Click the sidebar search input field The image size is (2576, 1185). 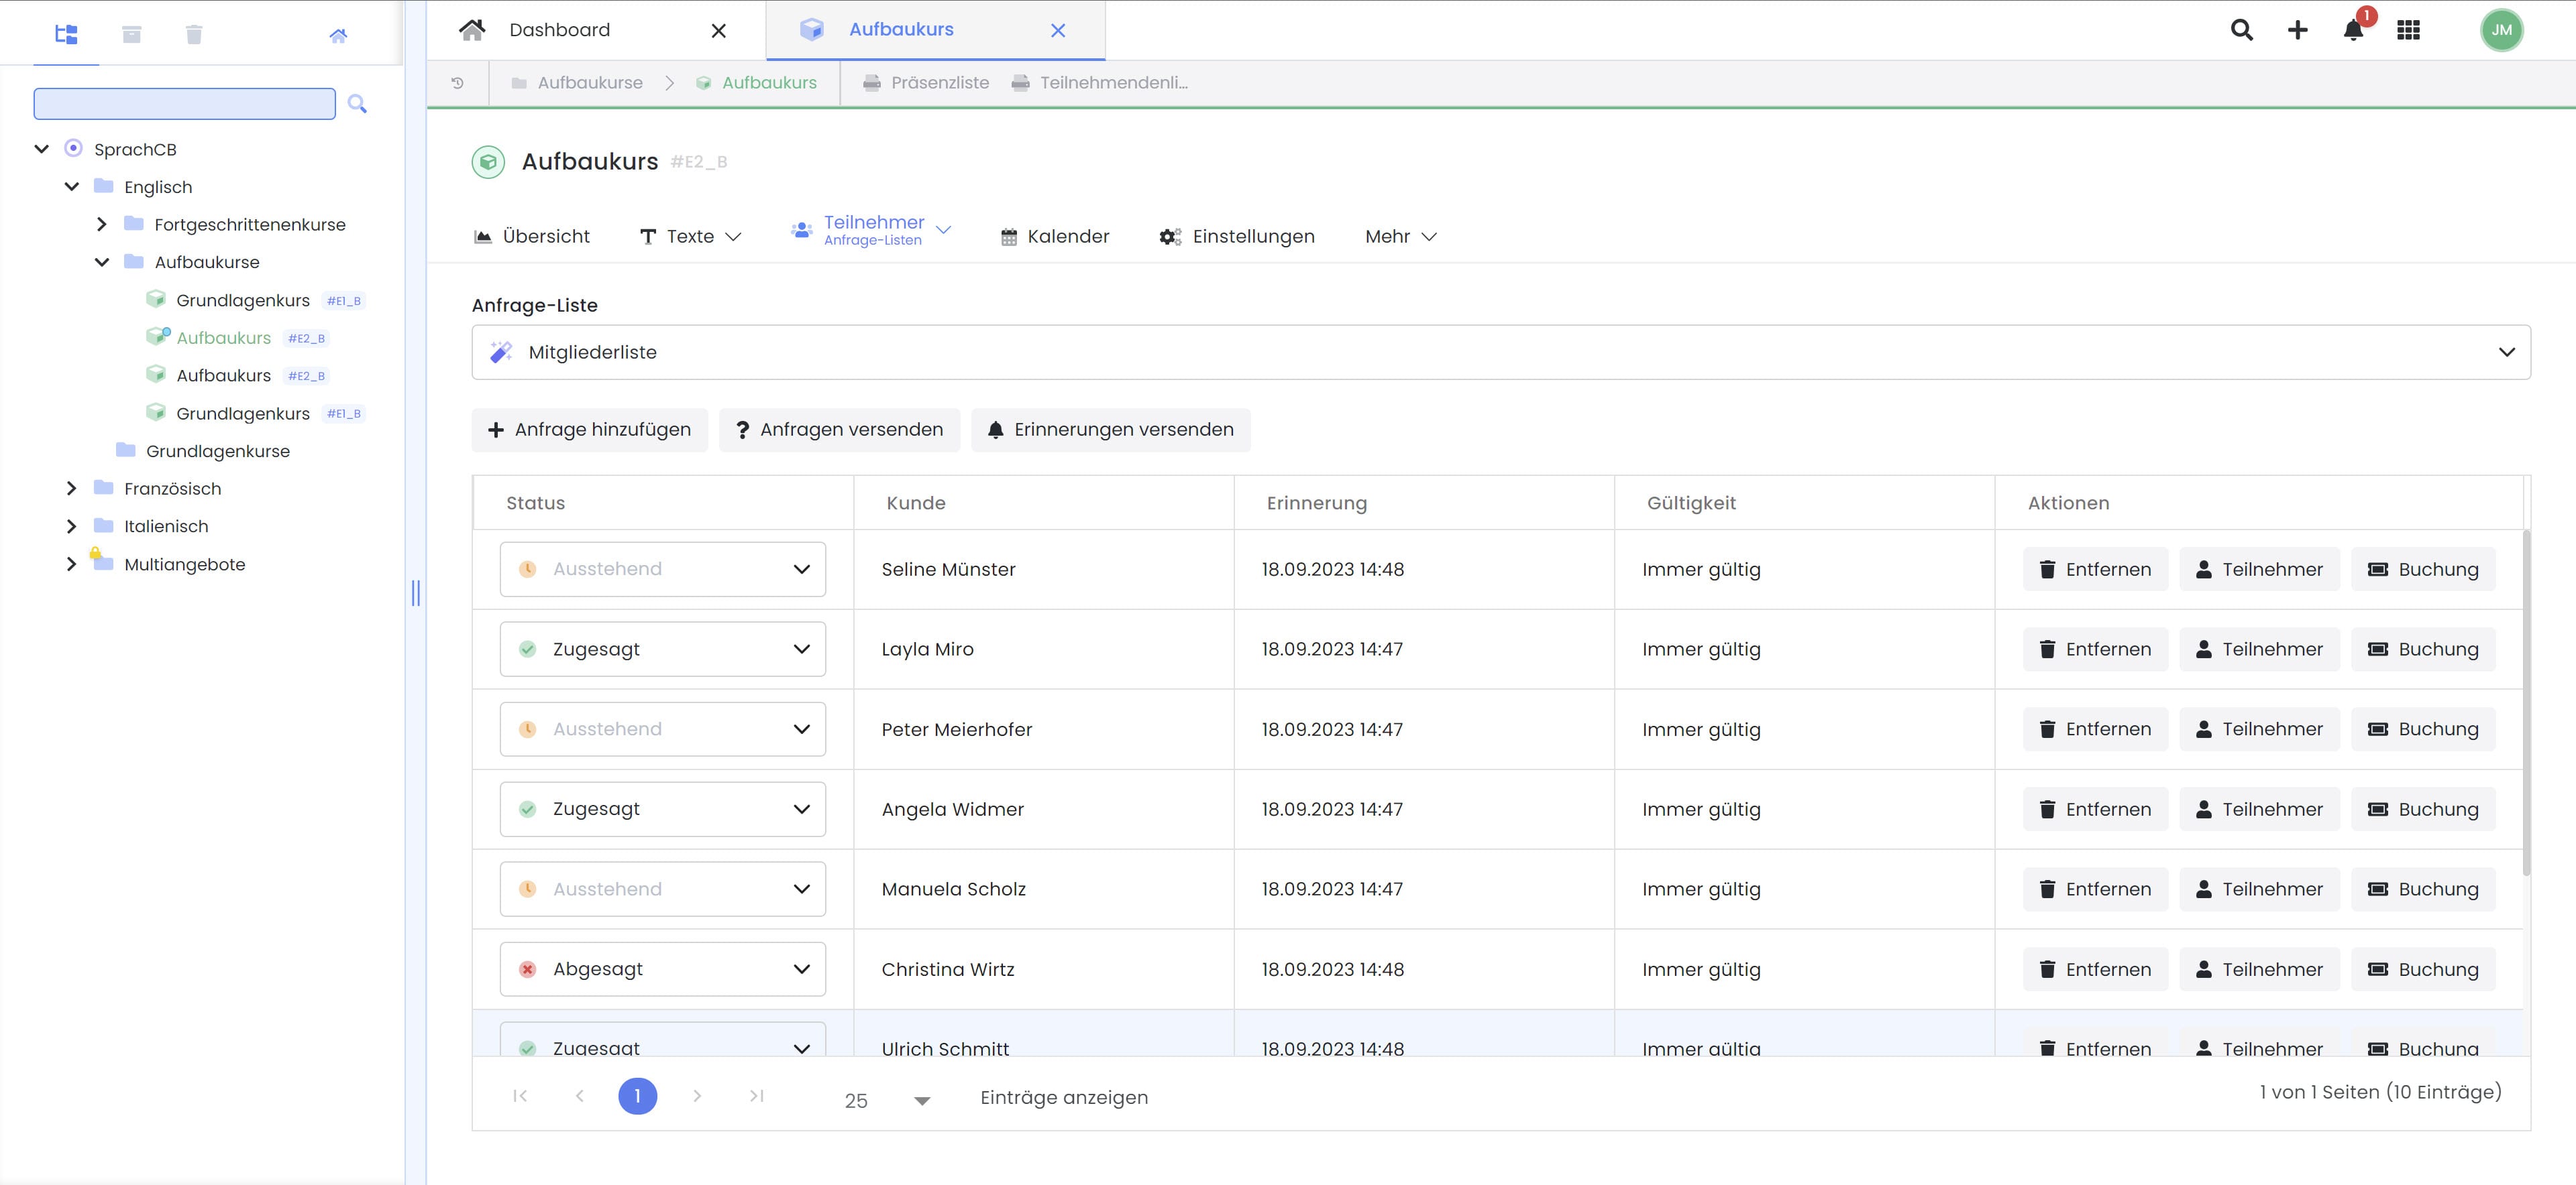point(185,104)
